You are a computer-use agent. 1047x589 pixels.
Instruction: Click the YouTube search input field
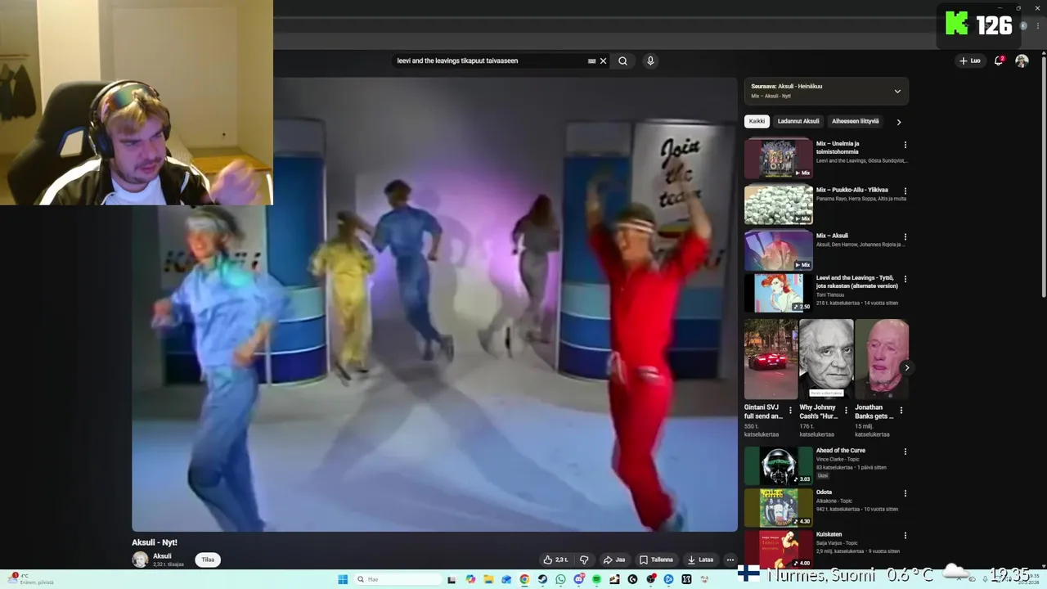pyautogui.click(x=489, y=61)
